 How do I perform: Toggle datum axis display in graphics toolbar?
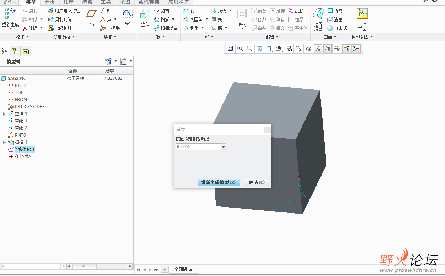(x=318, y=49)
